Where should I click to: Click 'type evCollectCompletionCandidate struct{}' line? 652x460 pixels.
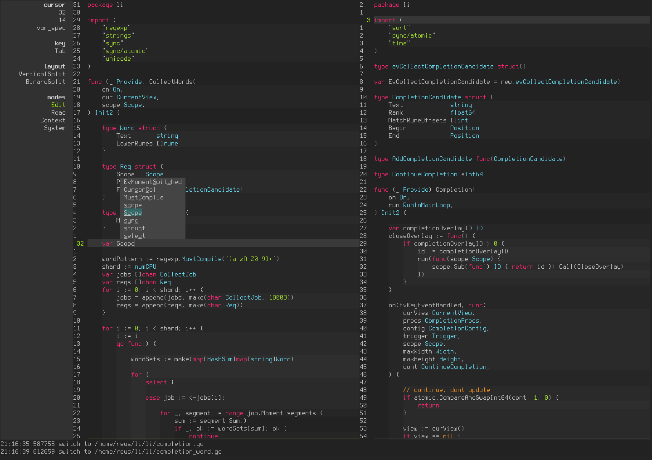(450, 66)
